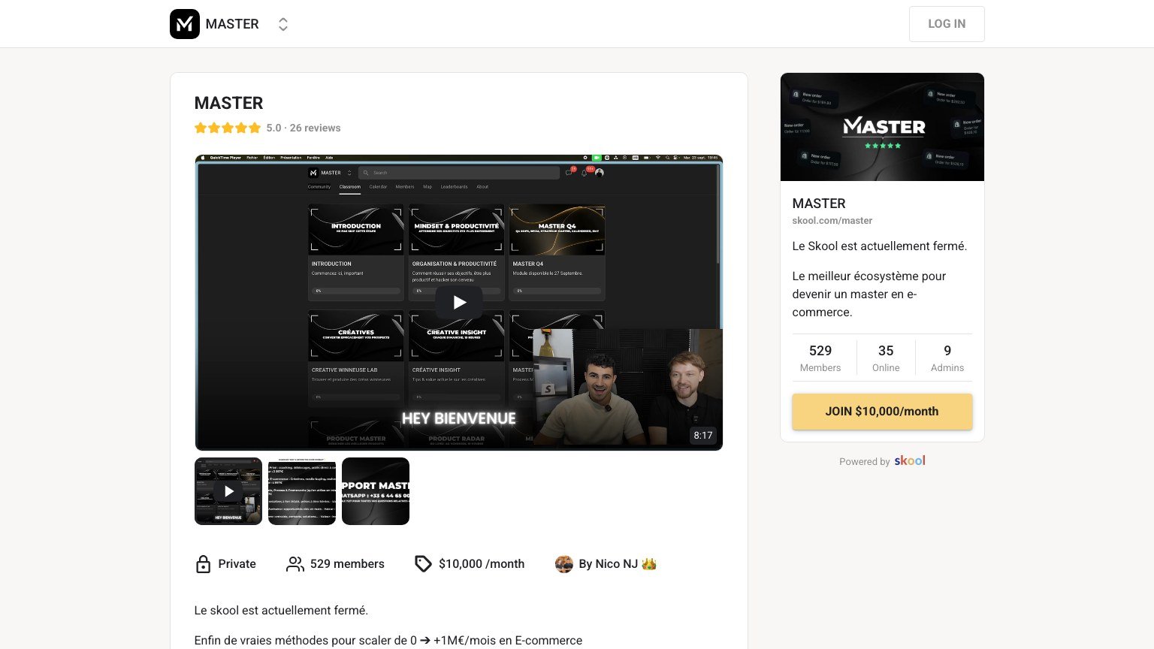Click the MASTER community name in header
Image resolution: width=1154 pixels, height=649 pixels.
[x=232, y=24]
